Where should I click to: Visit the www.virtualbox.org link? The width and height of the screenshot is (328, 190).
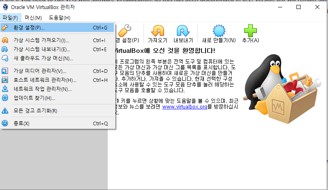tap(185, 107)
